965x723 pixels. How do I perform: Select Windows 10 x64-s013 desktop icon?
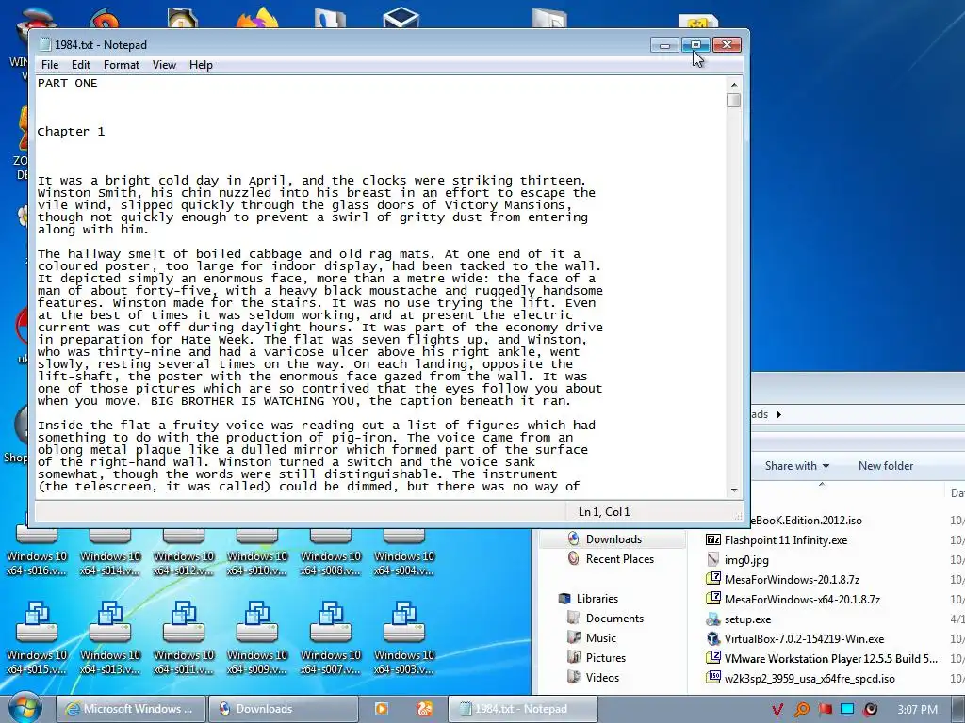pyautogui.click(x=110, y=638)
